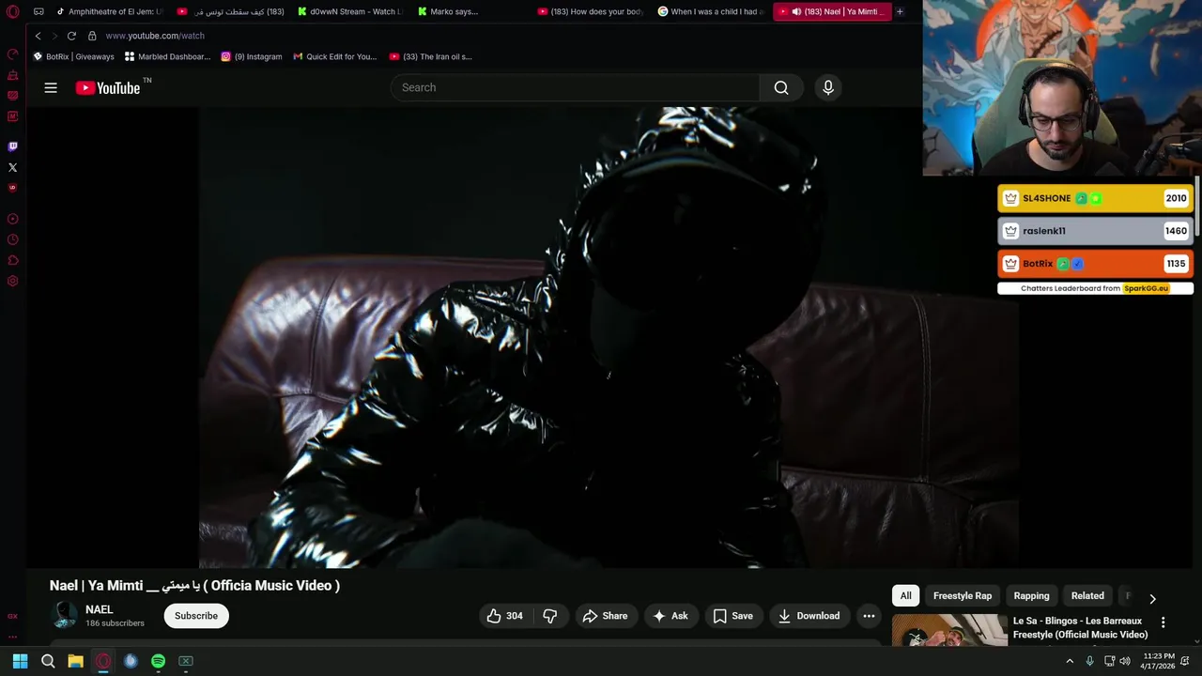Image resolution: width=1202 pixels, height=676 pixels.
Task: Open the GX Control speedometer icon
Action: 12,54
